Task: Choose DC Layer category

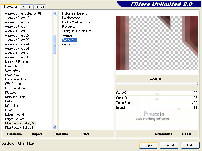Action: point(11,93)
